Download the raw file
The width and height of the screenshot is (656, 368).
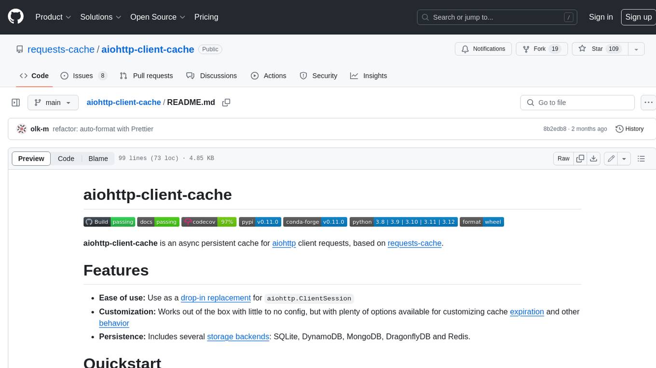click(x=594, y=158)
